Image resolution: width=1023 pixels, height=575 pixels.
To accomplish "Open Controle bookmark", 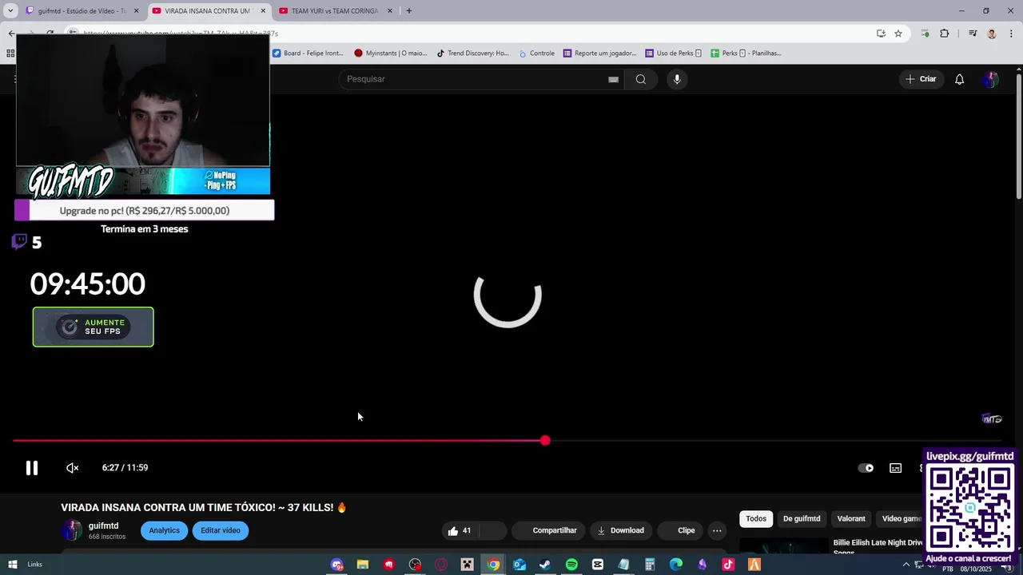I will point(536,54).
